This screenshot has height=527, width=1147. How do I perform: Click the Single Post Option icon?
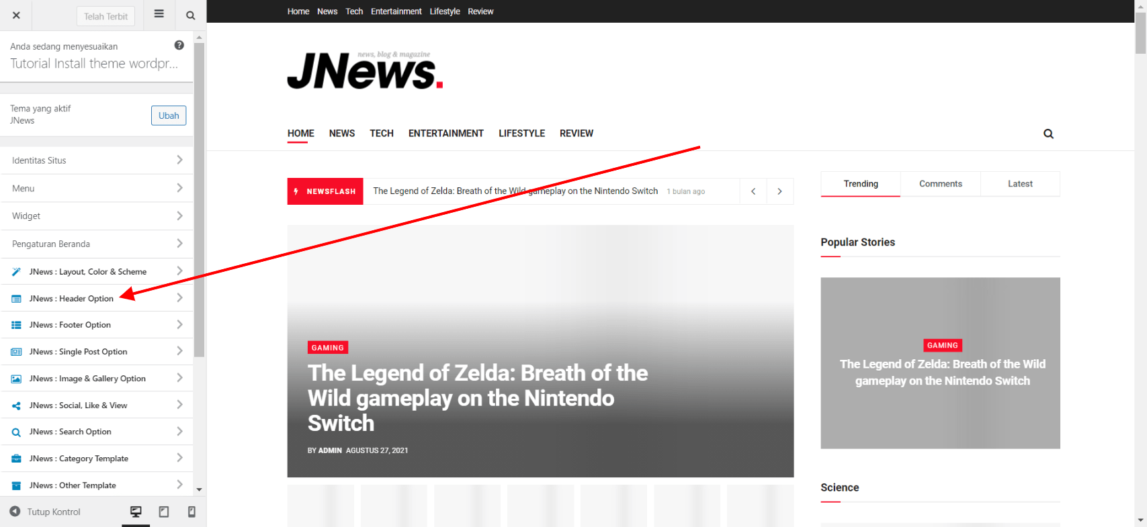point(16,352)
